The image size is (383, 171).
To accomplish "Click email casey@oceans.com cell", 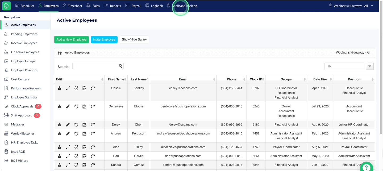I will (183, 88).
